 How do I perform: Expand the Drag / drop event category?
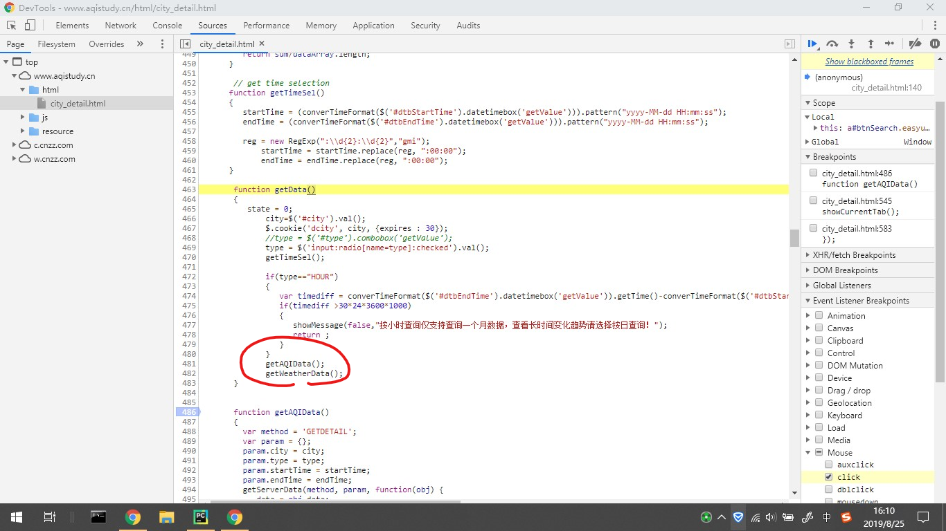pyautogui.click(x=808, y=391)
